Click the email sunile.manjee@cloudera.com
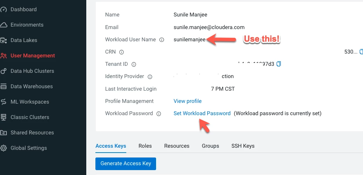363x175 pixels. [209, 27]
